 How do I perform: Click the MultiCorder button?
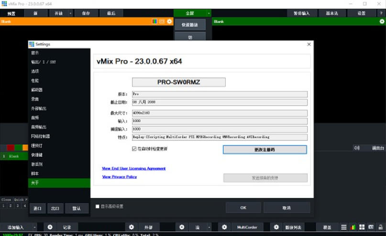[247, 227]
